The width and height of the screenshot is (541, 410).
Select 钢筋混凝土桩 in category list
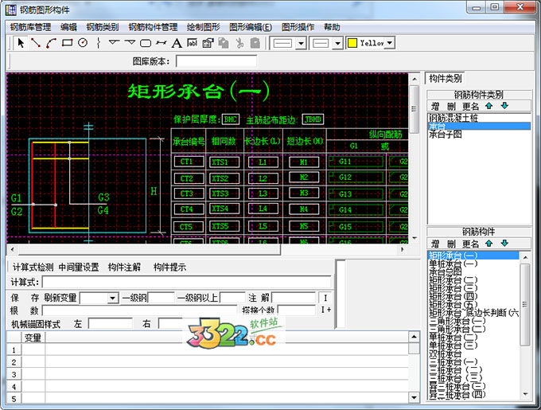454,117
